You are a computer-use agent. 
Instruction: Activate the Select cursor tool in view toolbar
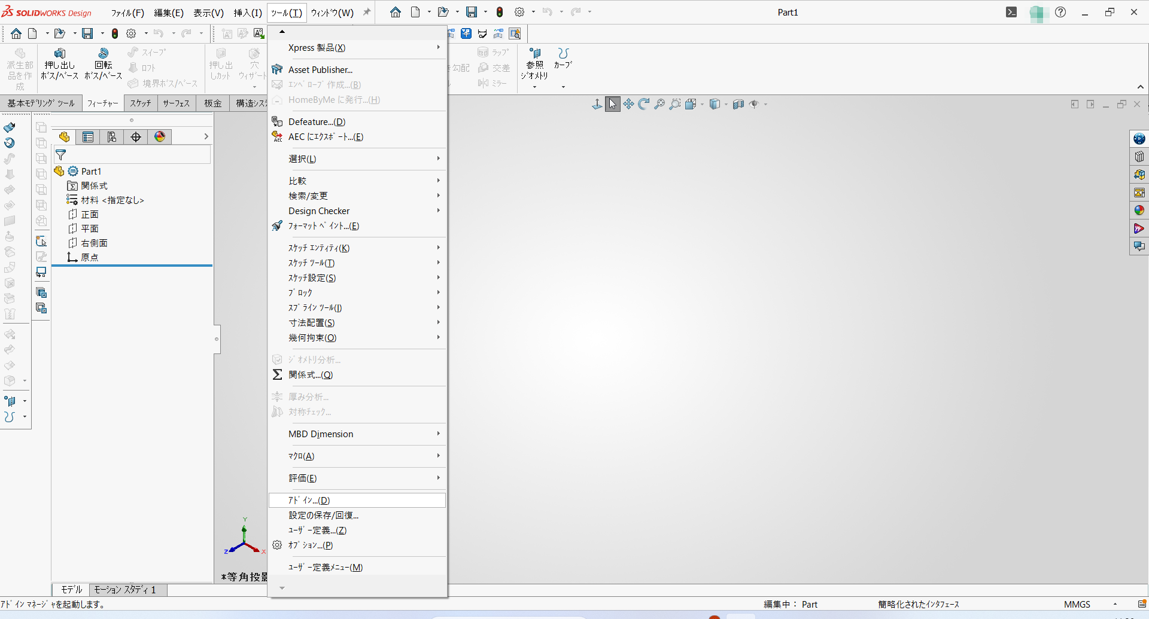coord(613,104)
